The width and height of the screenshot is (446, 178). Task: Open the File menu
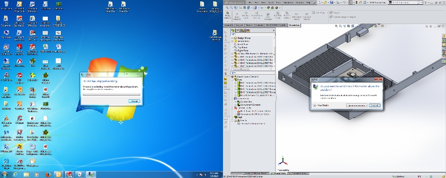point(250,2)
